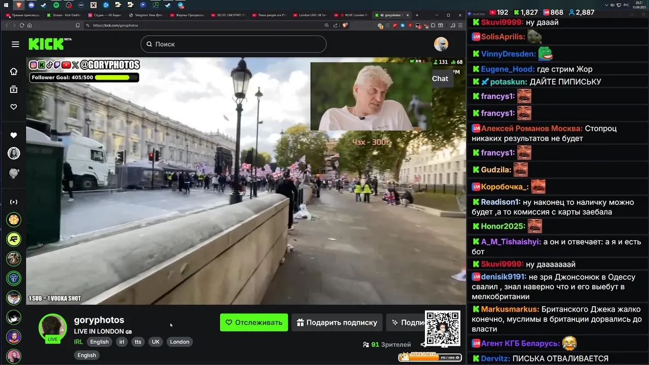Select the IRL category link
This screenshot has height=365, width=649.
click(x=79, y=342)
